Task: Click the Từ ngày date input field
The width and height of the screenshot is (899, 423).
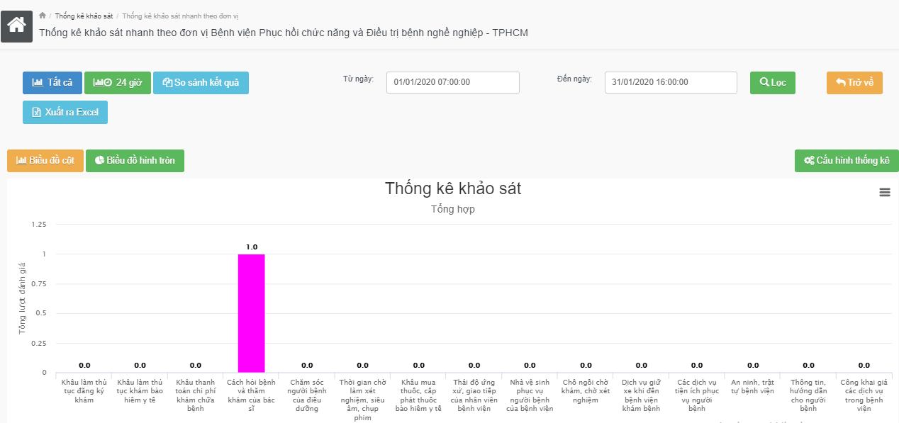Action: pyautogui.click(x=453, y=82)
